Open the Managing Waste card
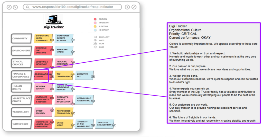Screen dimensions: 263x137 click(64, 51)
